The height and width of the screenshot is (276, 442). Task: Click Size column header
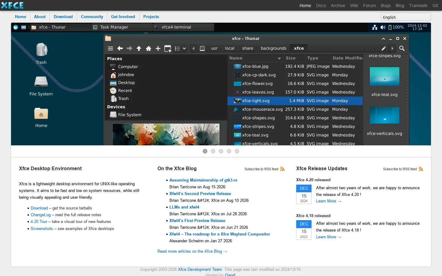[x=294, y=58]
